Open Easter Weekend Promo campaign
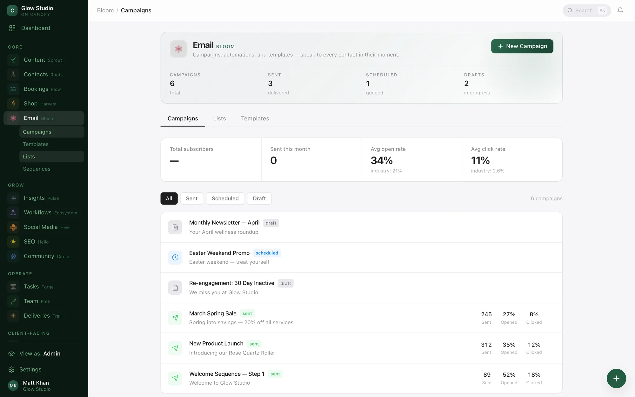 (x=361, y=258)
